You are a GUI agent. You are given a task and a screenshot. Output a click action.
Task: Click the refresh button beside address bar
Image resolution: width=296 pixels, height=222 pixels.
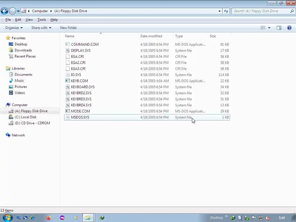point(226,11)
